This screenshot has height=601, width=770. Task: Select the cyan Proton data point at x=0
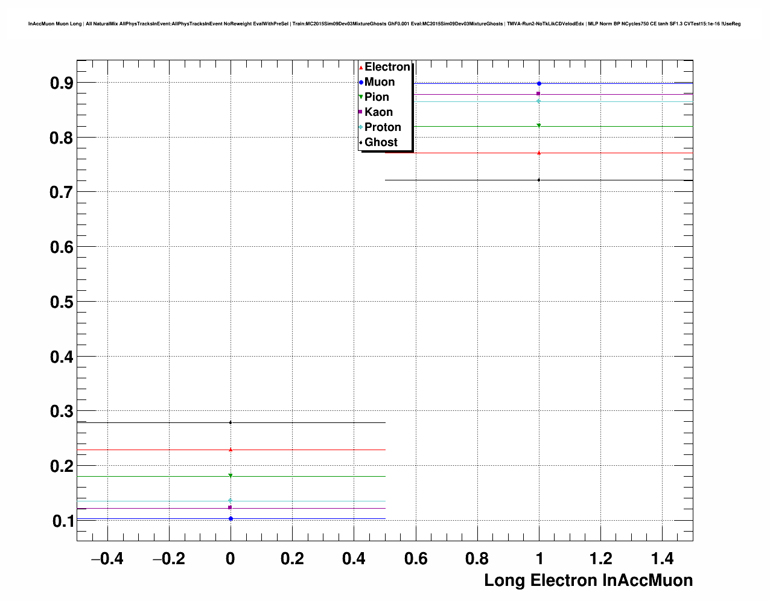[x=231, y=501]
